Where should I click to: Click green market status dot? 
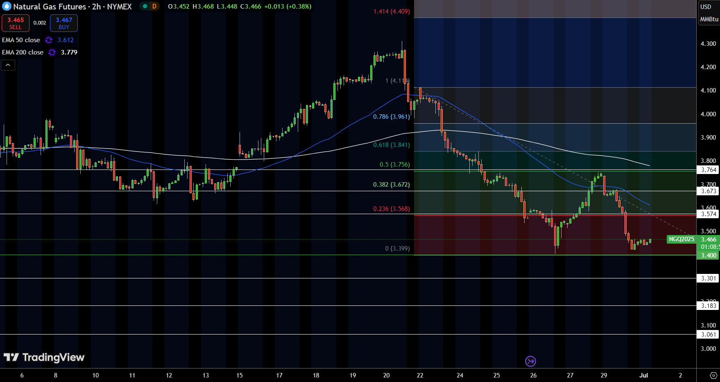[145, 7]
